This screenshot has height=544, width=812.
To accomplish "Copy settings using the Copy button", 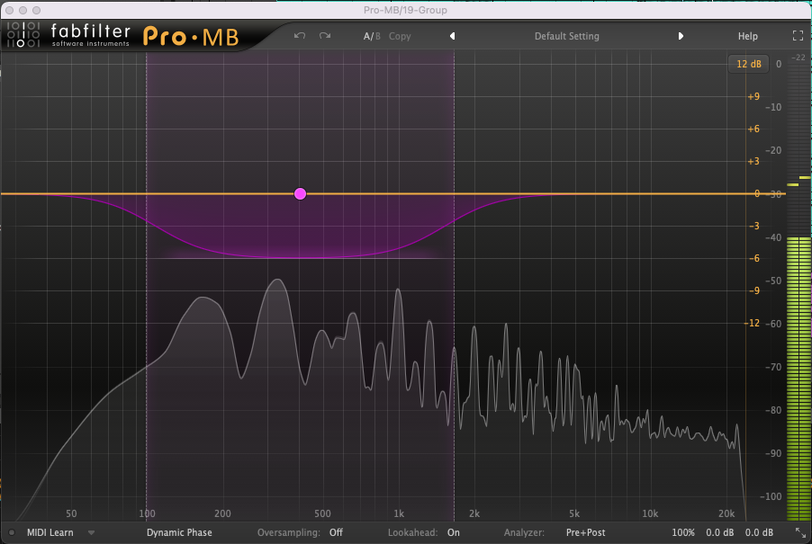I will point(400,36).
